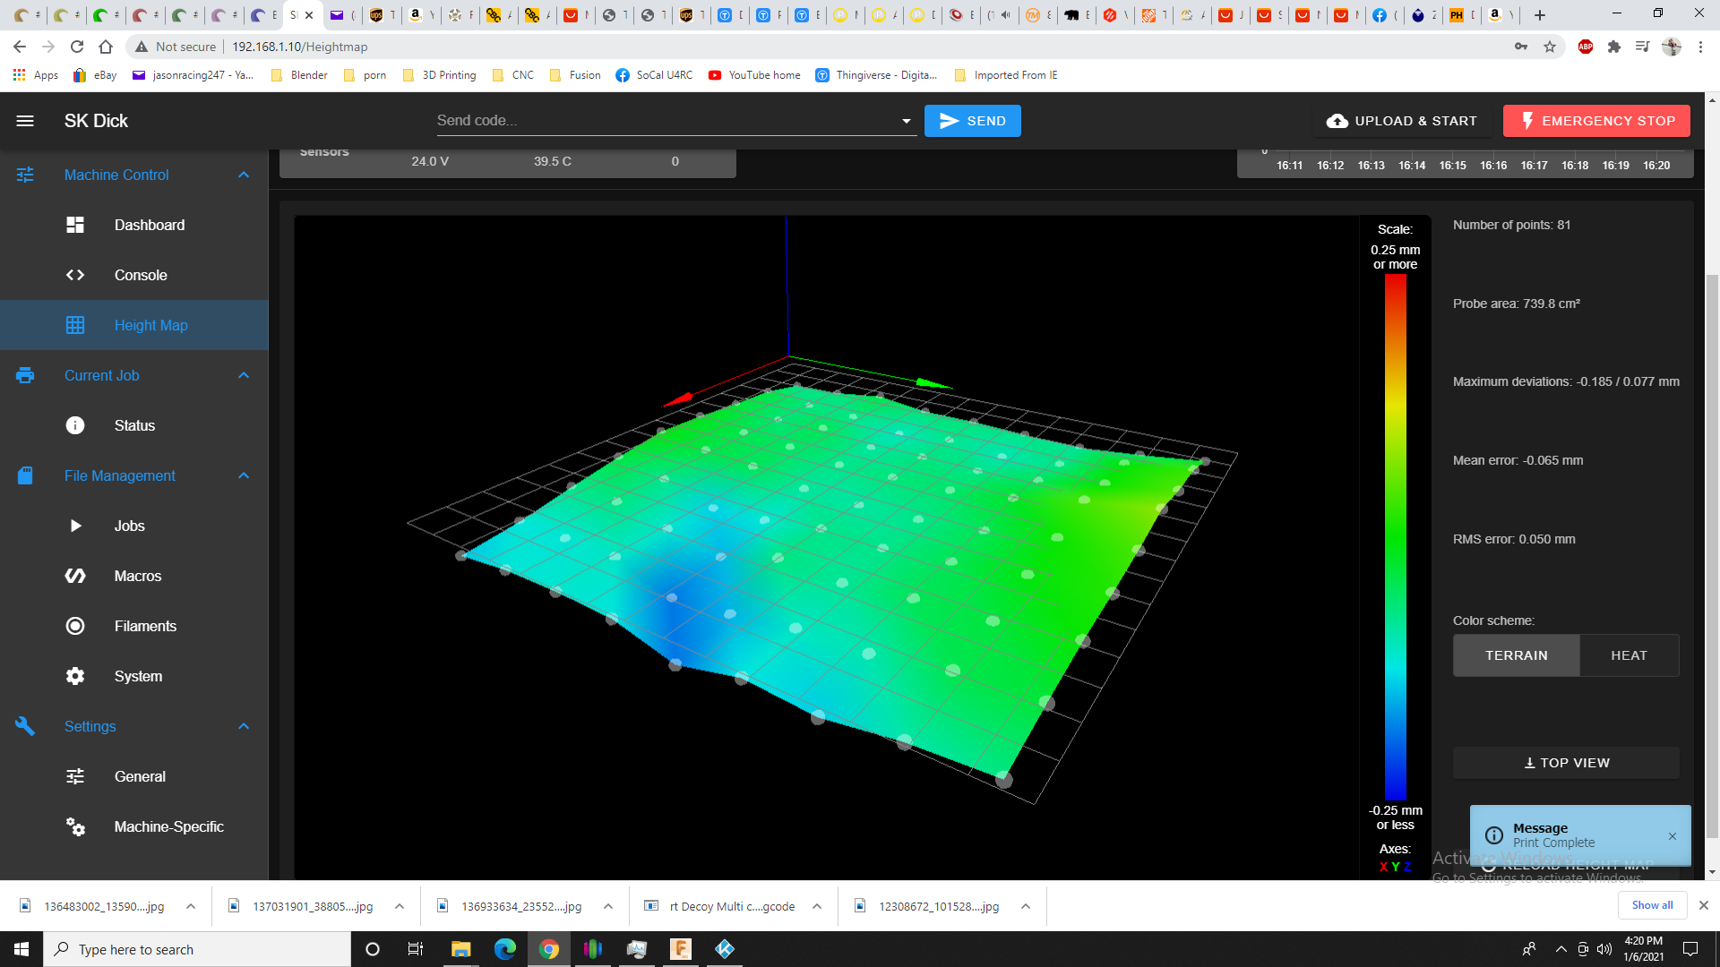Open the Chrome extensions puzzle icon
The width and height of the screenshot is (1720, 967).
1614,47
